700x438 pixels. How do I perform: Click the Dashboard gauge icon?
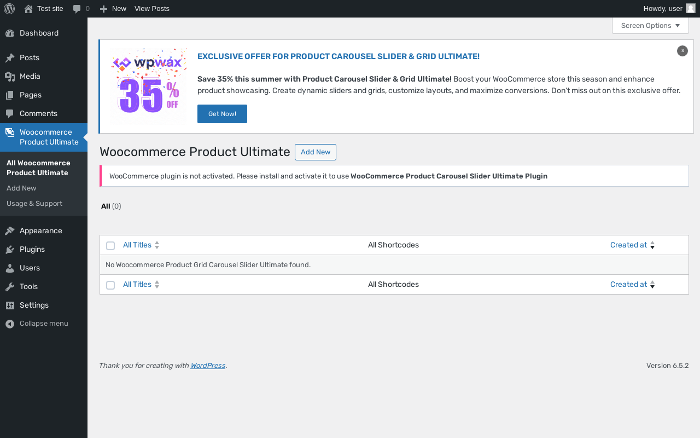pyautogui.click(x=10, y=33)
